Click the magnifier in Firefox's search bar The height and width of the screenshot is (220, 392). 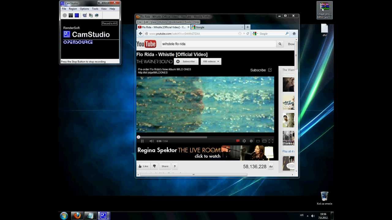(287, 34)
